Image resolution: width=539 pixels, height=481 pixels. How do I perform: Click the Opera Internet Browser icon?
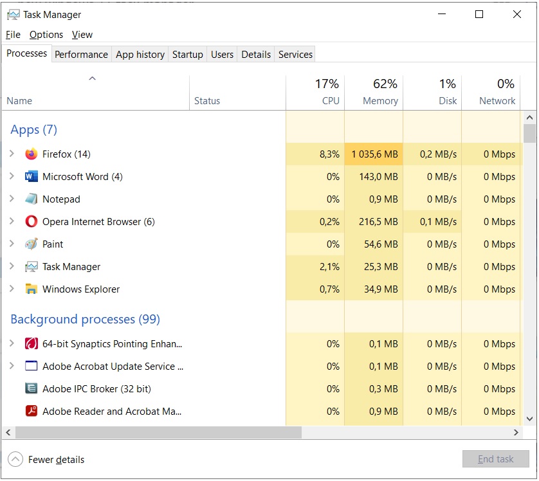pos(32,222)
